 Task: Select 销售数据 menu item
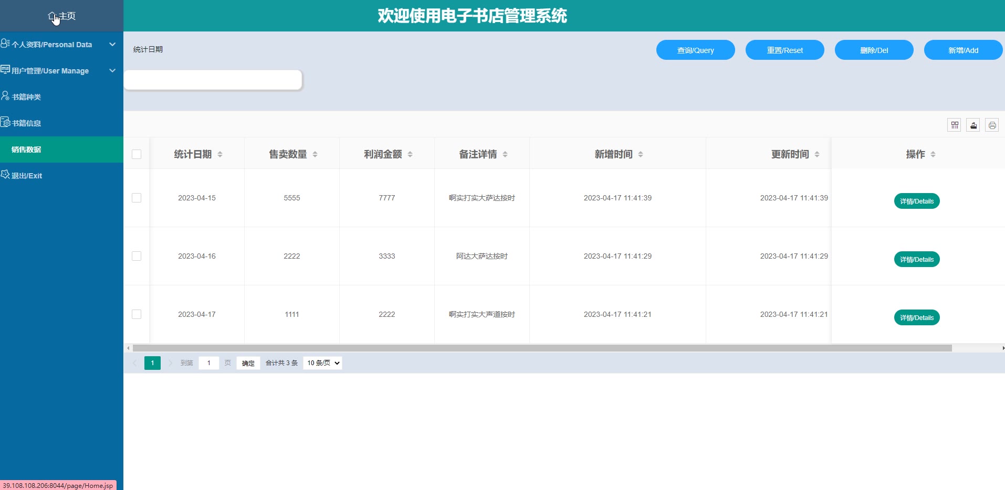click(62, 150)
